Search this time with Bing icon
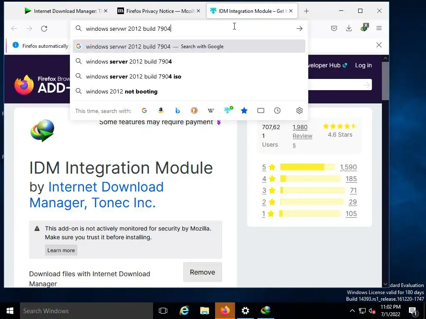 pos(177,110)
